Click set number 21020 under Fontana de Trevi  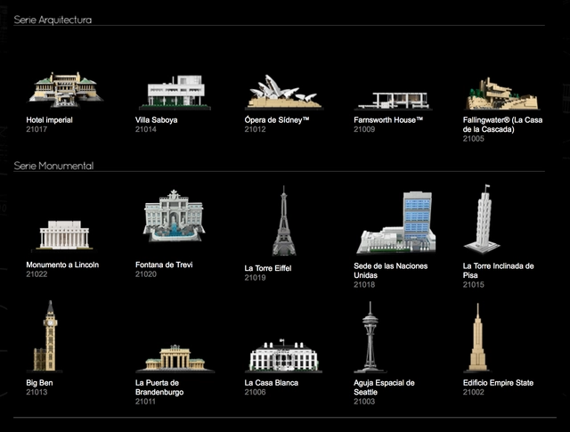point(146,274)
